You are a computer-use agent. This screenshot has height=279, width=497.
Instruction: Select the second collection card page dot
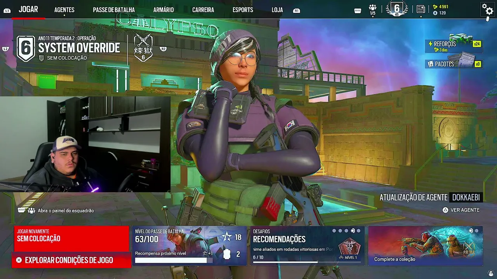pyautogui.click(x=476, y=231)
